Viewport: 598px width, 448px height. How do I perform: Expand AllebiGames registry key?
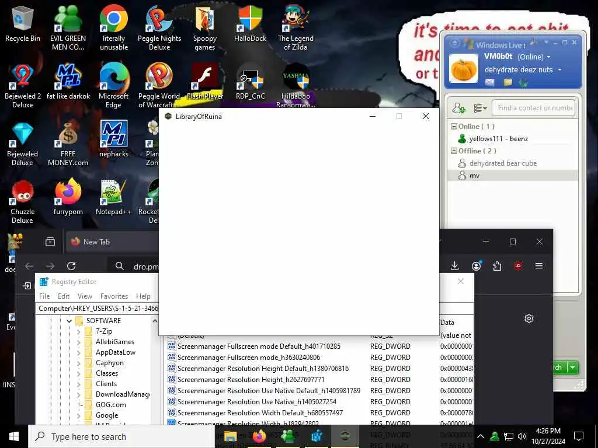point(79,342)
